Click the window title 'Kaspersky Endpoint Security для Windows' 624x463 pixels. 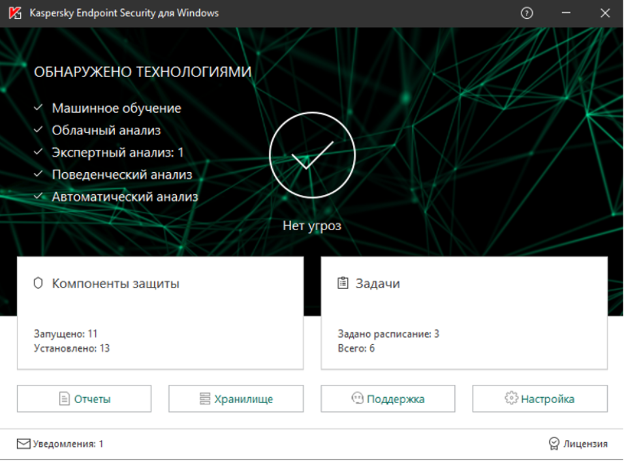coord(124,13)
